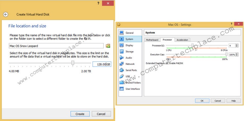
Task: Go to the Audio settings category
Action: point(130,58)
